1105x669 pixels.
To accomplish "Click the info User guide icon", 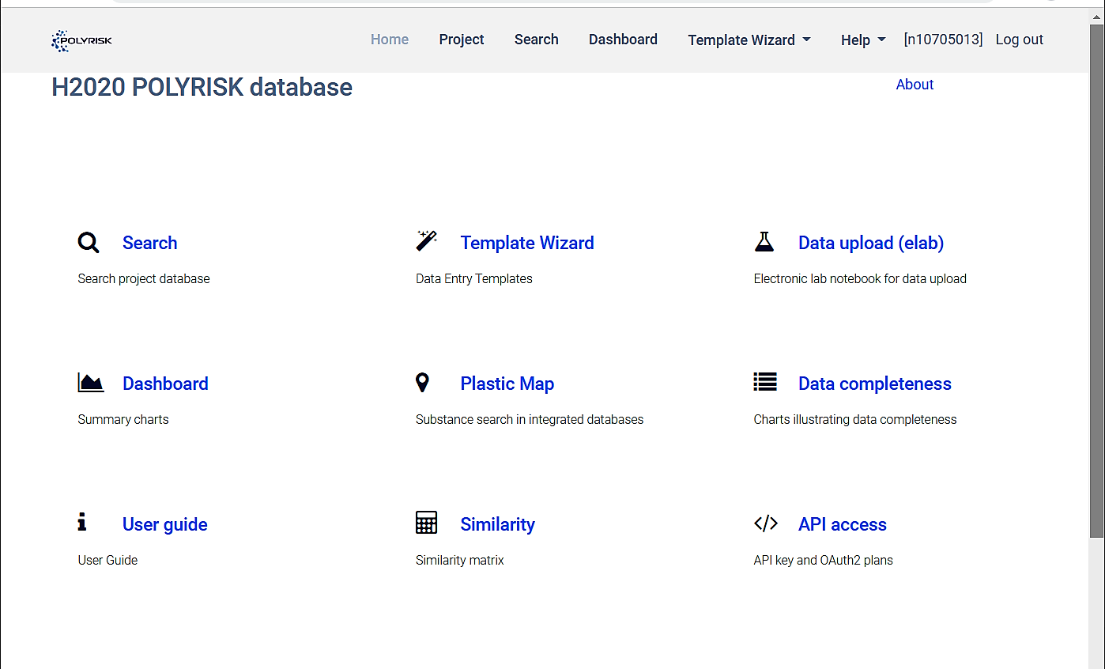I will 81,522.
